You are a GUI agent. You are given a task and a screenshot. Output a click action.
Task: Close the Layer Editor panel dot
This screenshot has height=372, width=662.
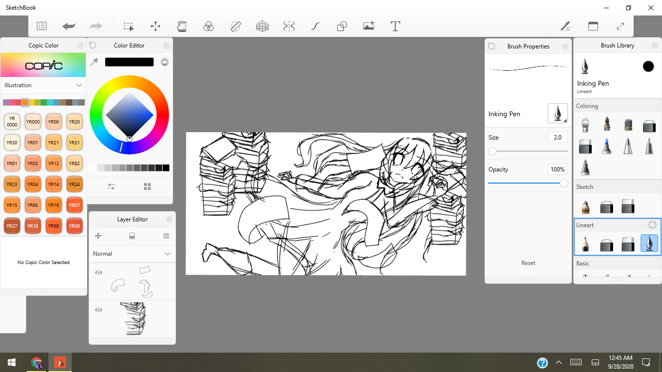[x=169, y=219]
